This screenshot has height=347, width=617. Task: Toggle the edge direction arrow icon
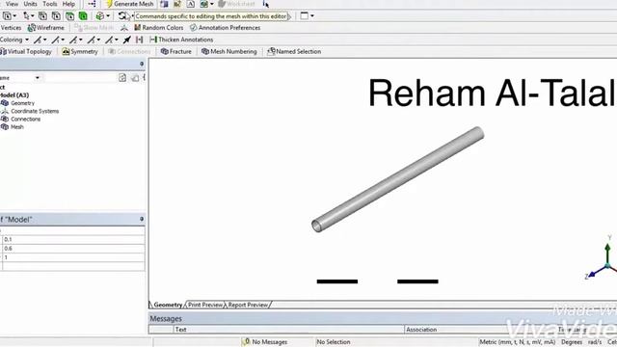(126, 40)
